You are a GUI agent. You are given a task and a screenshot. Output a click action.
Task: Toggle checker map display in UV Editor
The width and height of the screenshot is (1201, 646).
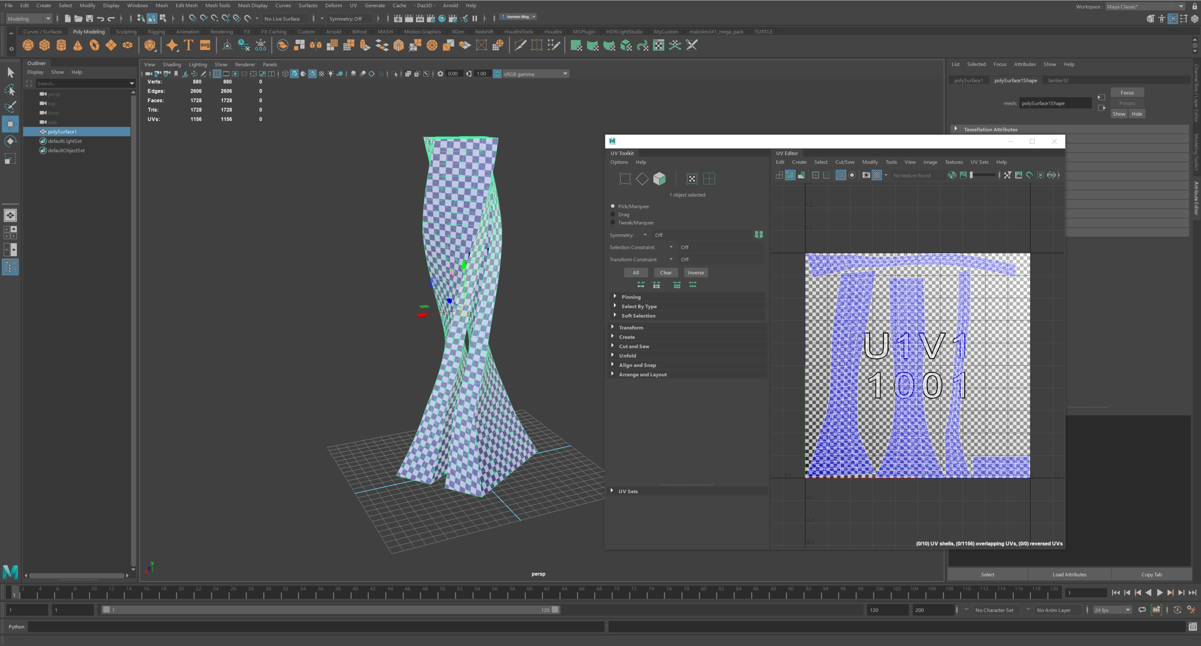point(877,175)
